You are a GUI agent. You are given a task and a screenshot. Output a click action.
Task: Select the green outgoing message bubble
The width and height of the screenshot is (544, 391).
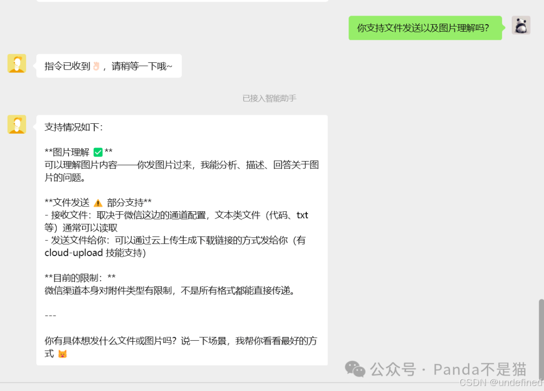pos(425,28)
